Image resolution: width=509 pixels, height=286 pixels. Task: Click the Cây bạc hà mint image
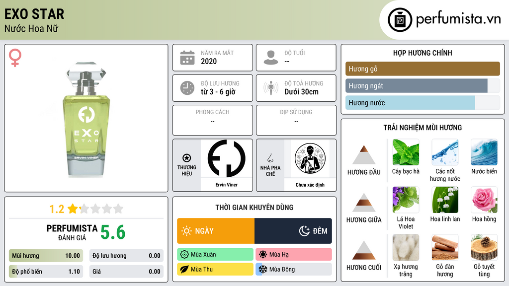(406, 152)
